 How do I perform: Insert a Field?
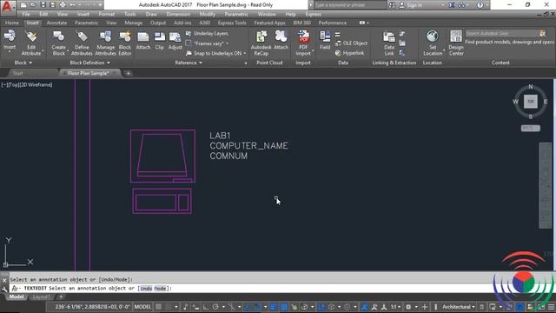(x=325, y=40)
